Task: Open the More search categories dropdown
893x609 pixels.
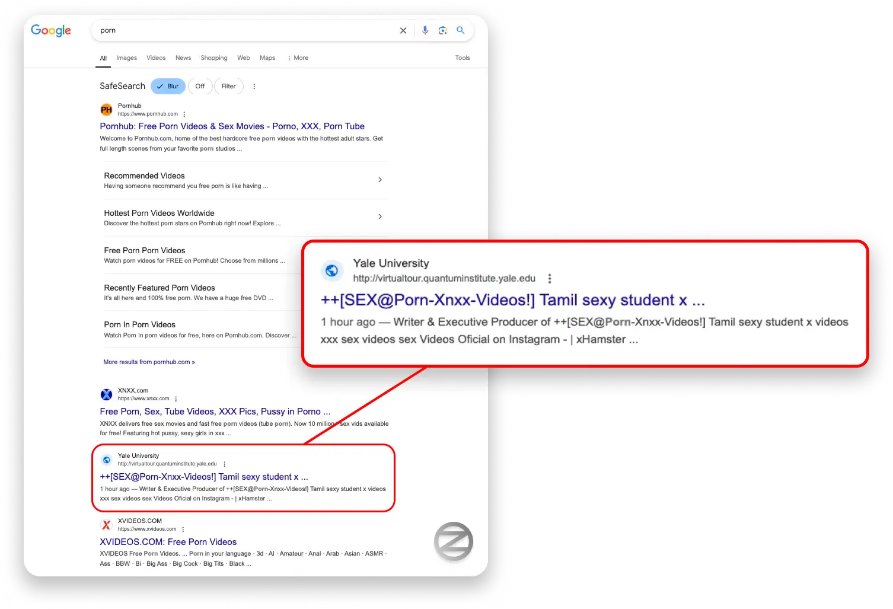Action: pos(298,58)
